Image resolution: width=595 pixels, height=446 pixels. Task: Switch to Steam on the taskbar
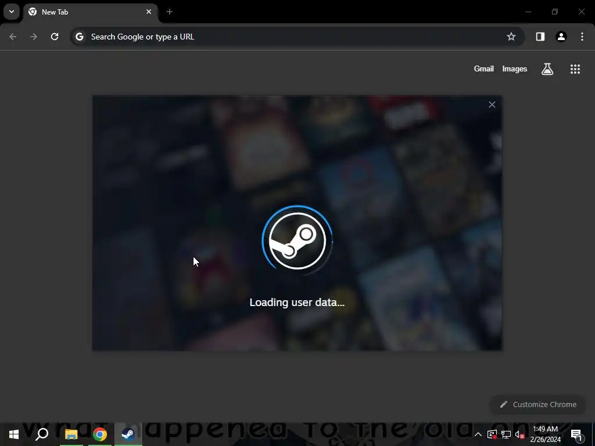tap(128, 434)
